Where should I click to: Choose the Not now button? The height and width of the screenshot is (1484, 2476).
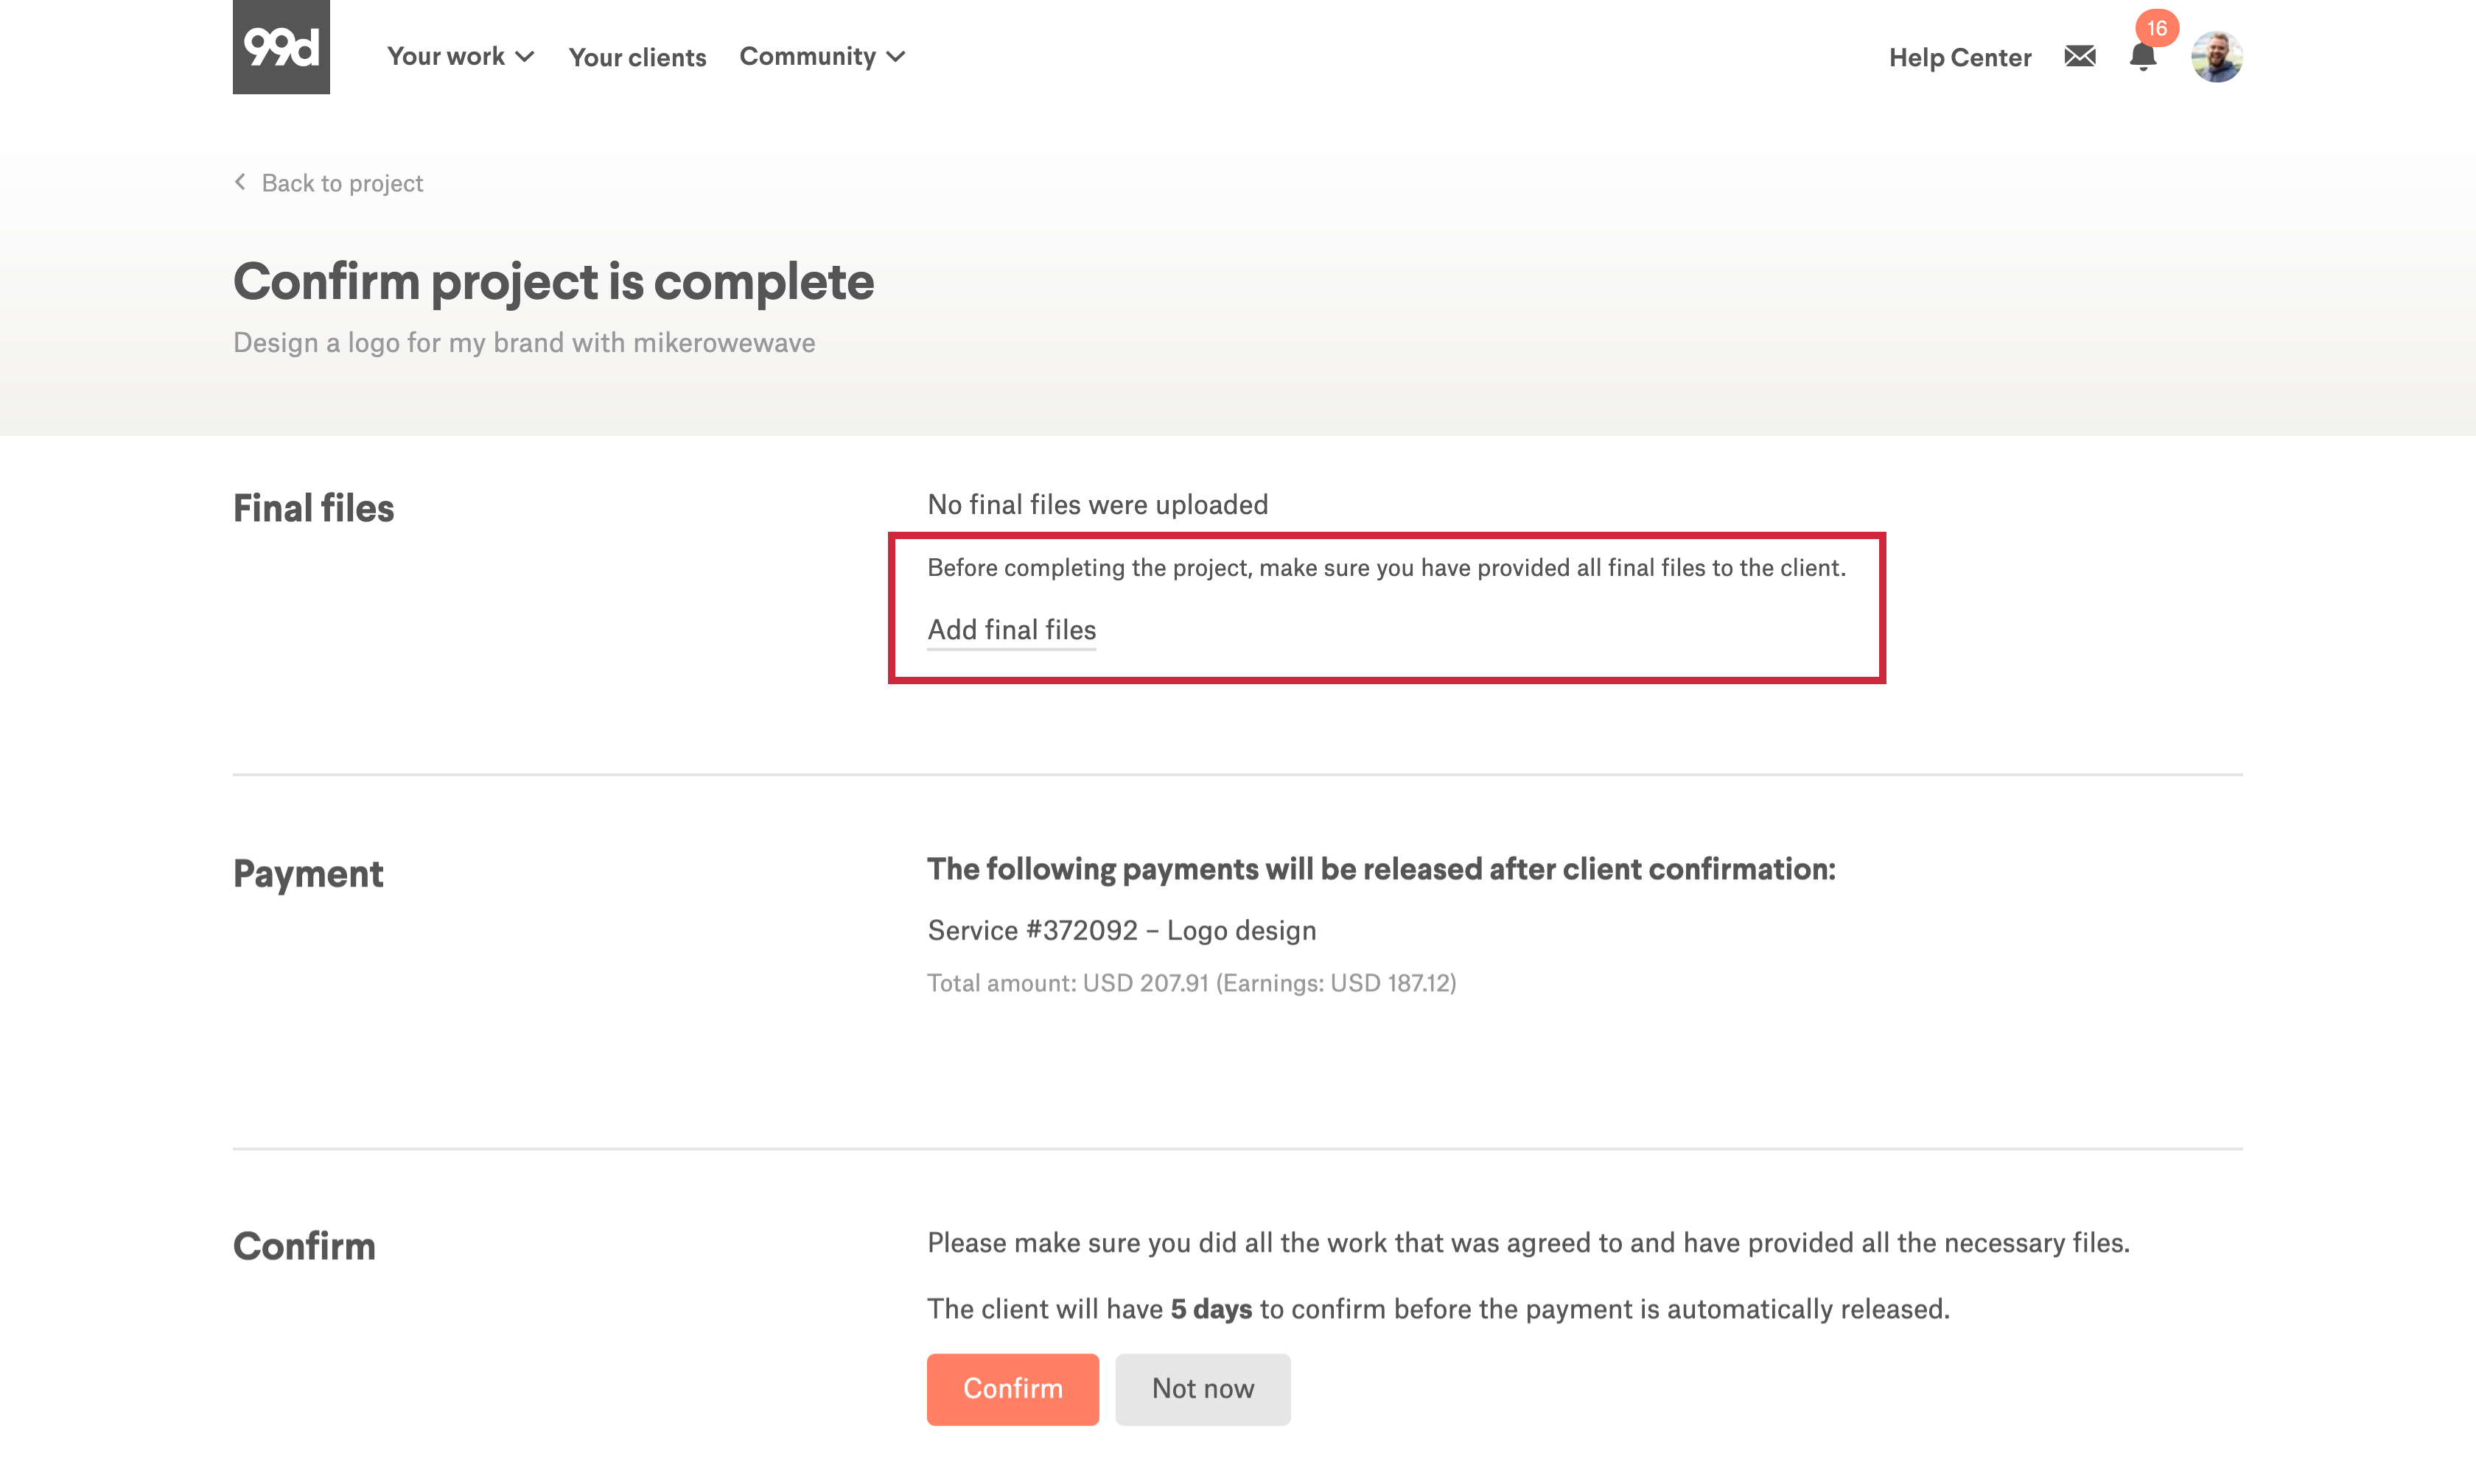click(x=1203, y=1389)
